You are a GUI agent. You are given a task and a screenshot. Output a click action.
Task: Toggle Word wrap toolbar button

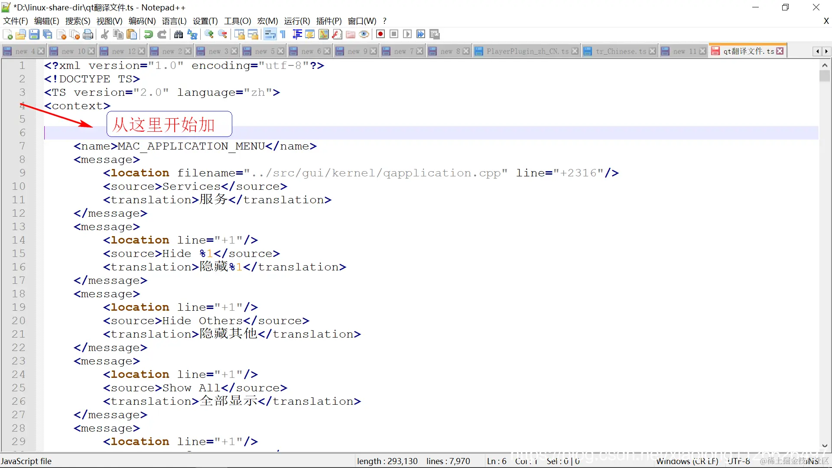pos(270,34)
